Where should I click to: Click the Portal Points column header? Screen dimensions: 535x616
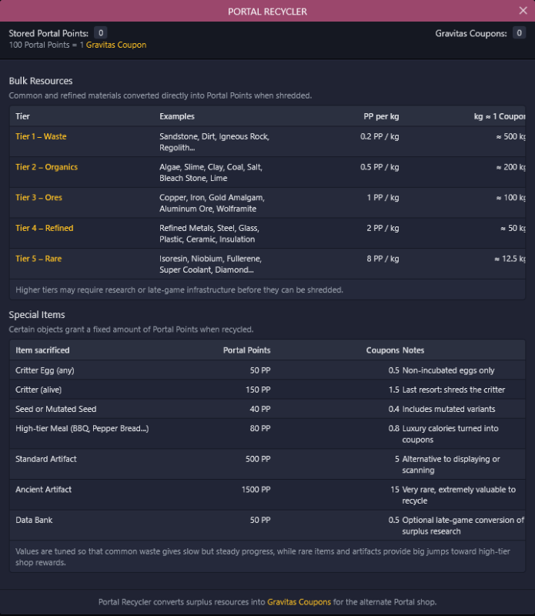tap(246, 350)
